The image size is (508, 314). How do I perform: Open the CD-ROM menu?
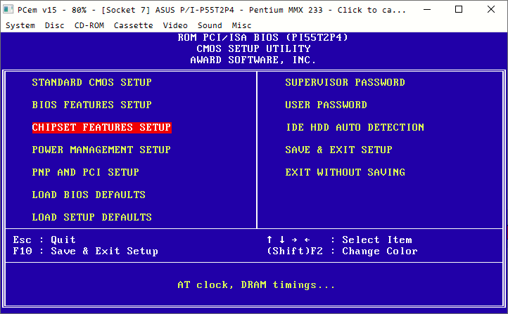click(89, 25)
